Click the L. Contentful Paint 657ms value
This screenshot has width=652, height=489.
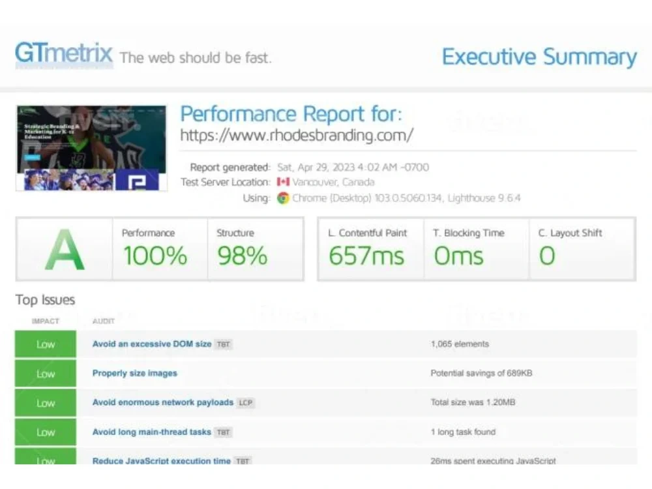click(x=366, y=256)
